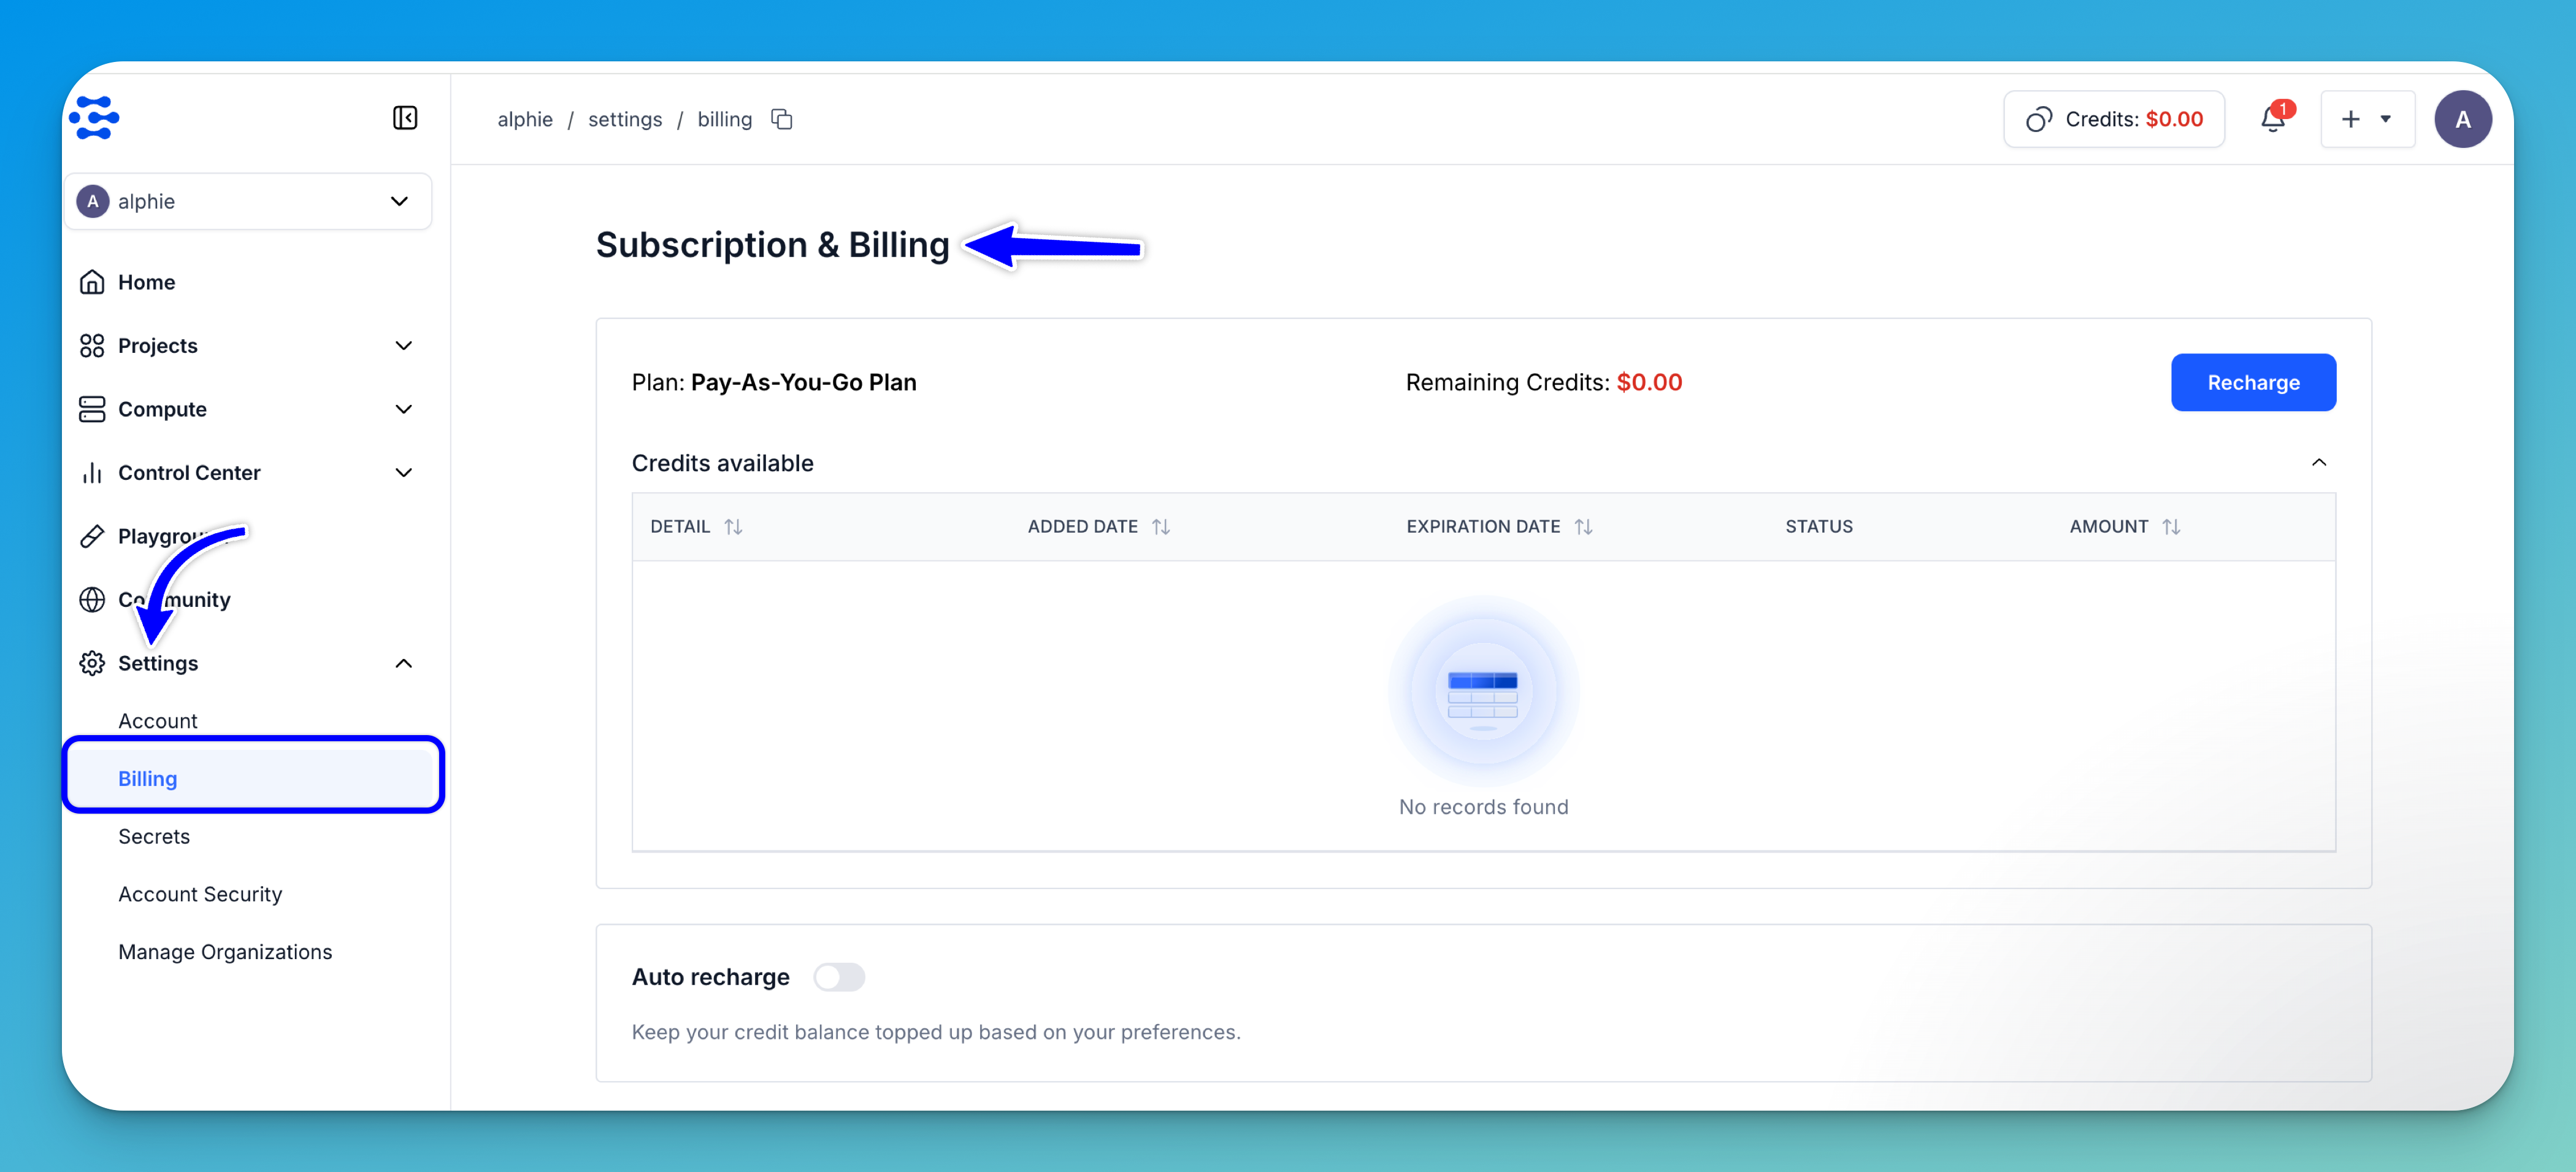Collapse the sidebar panel icon
This screenshot has width=2576, height=1172.
(x=405, y=118)
